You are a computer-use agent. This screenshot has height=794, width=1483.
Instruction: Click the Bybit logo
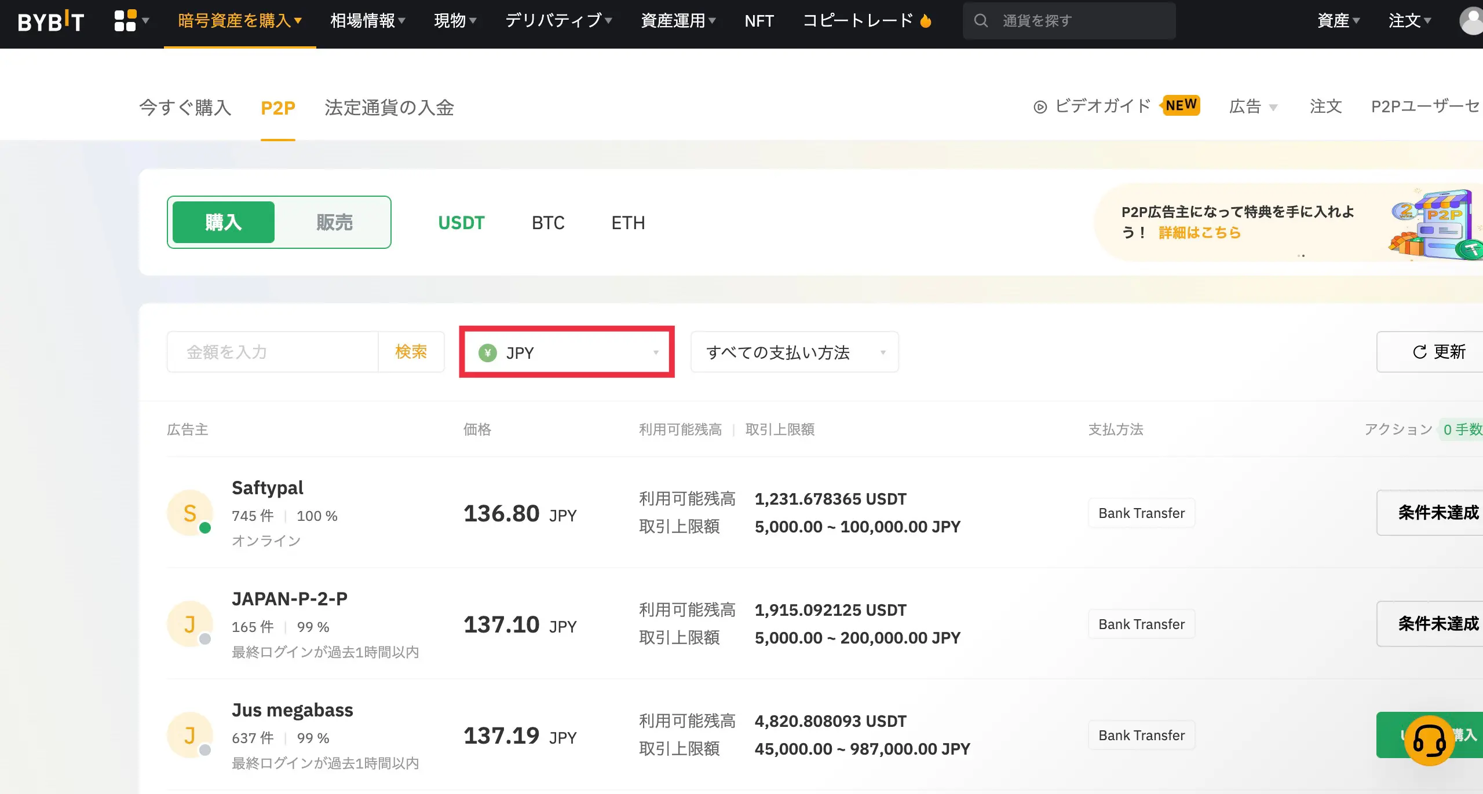pyautogui.click(x=51, y=21)
